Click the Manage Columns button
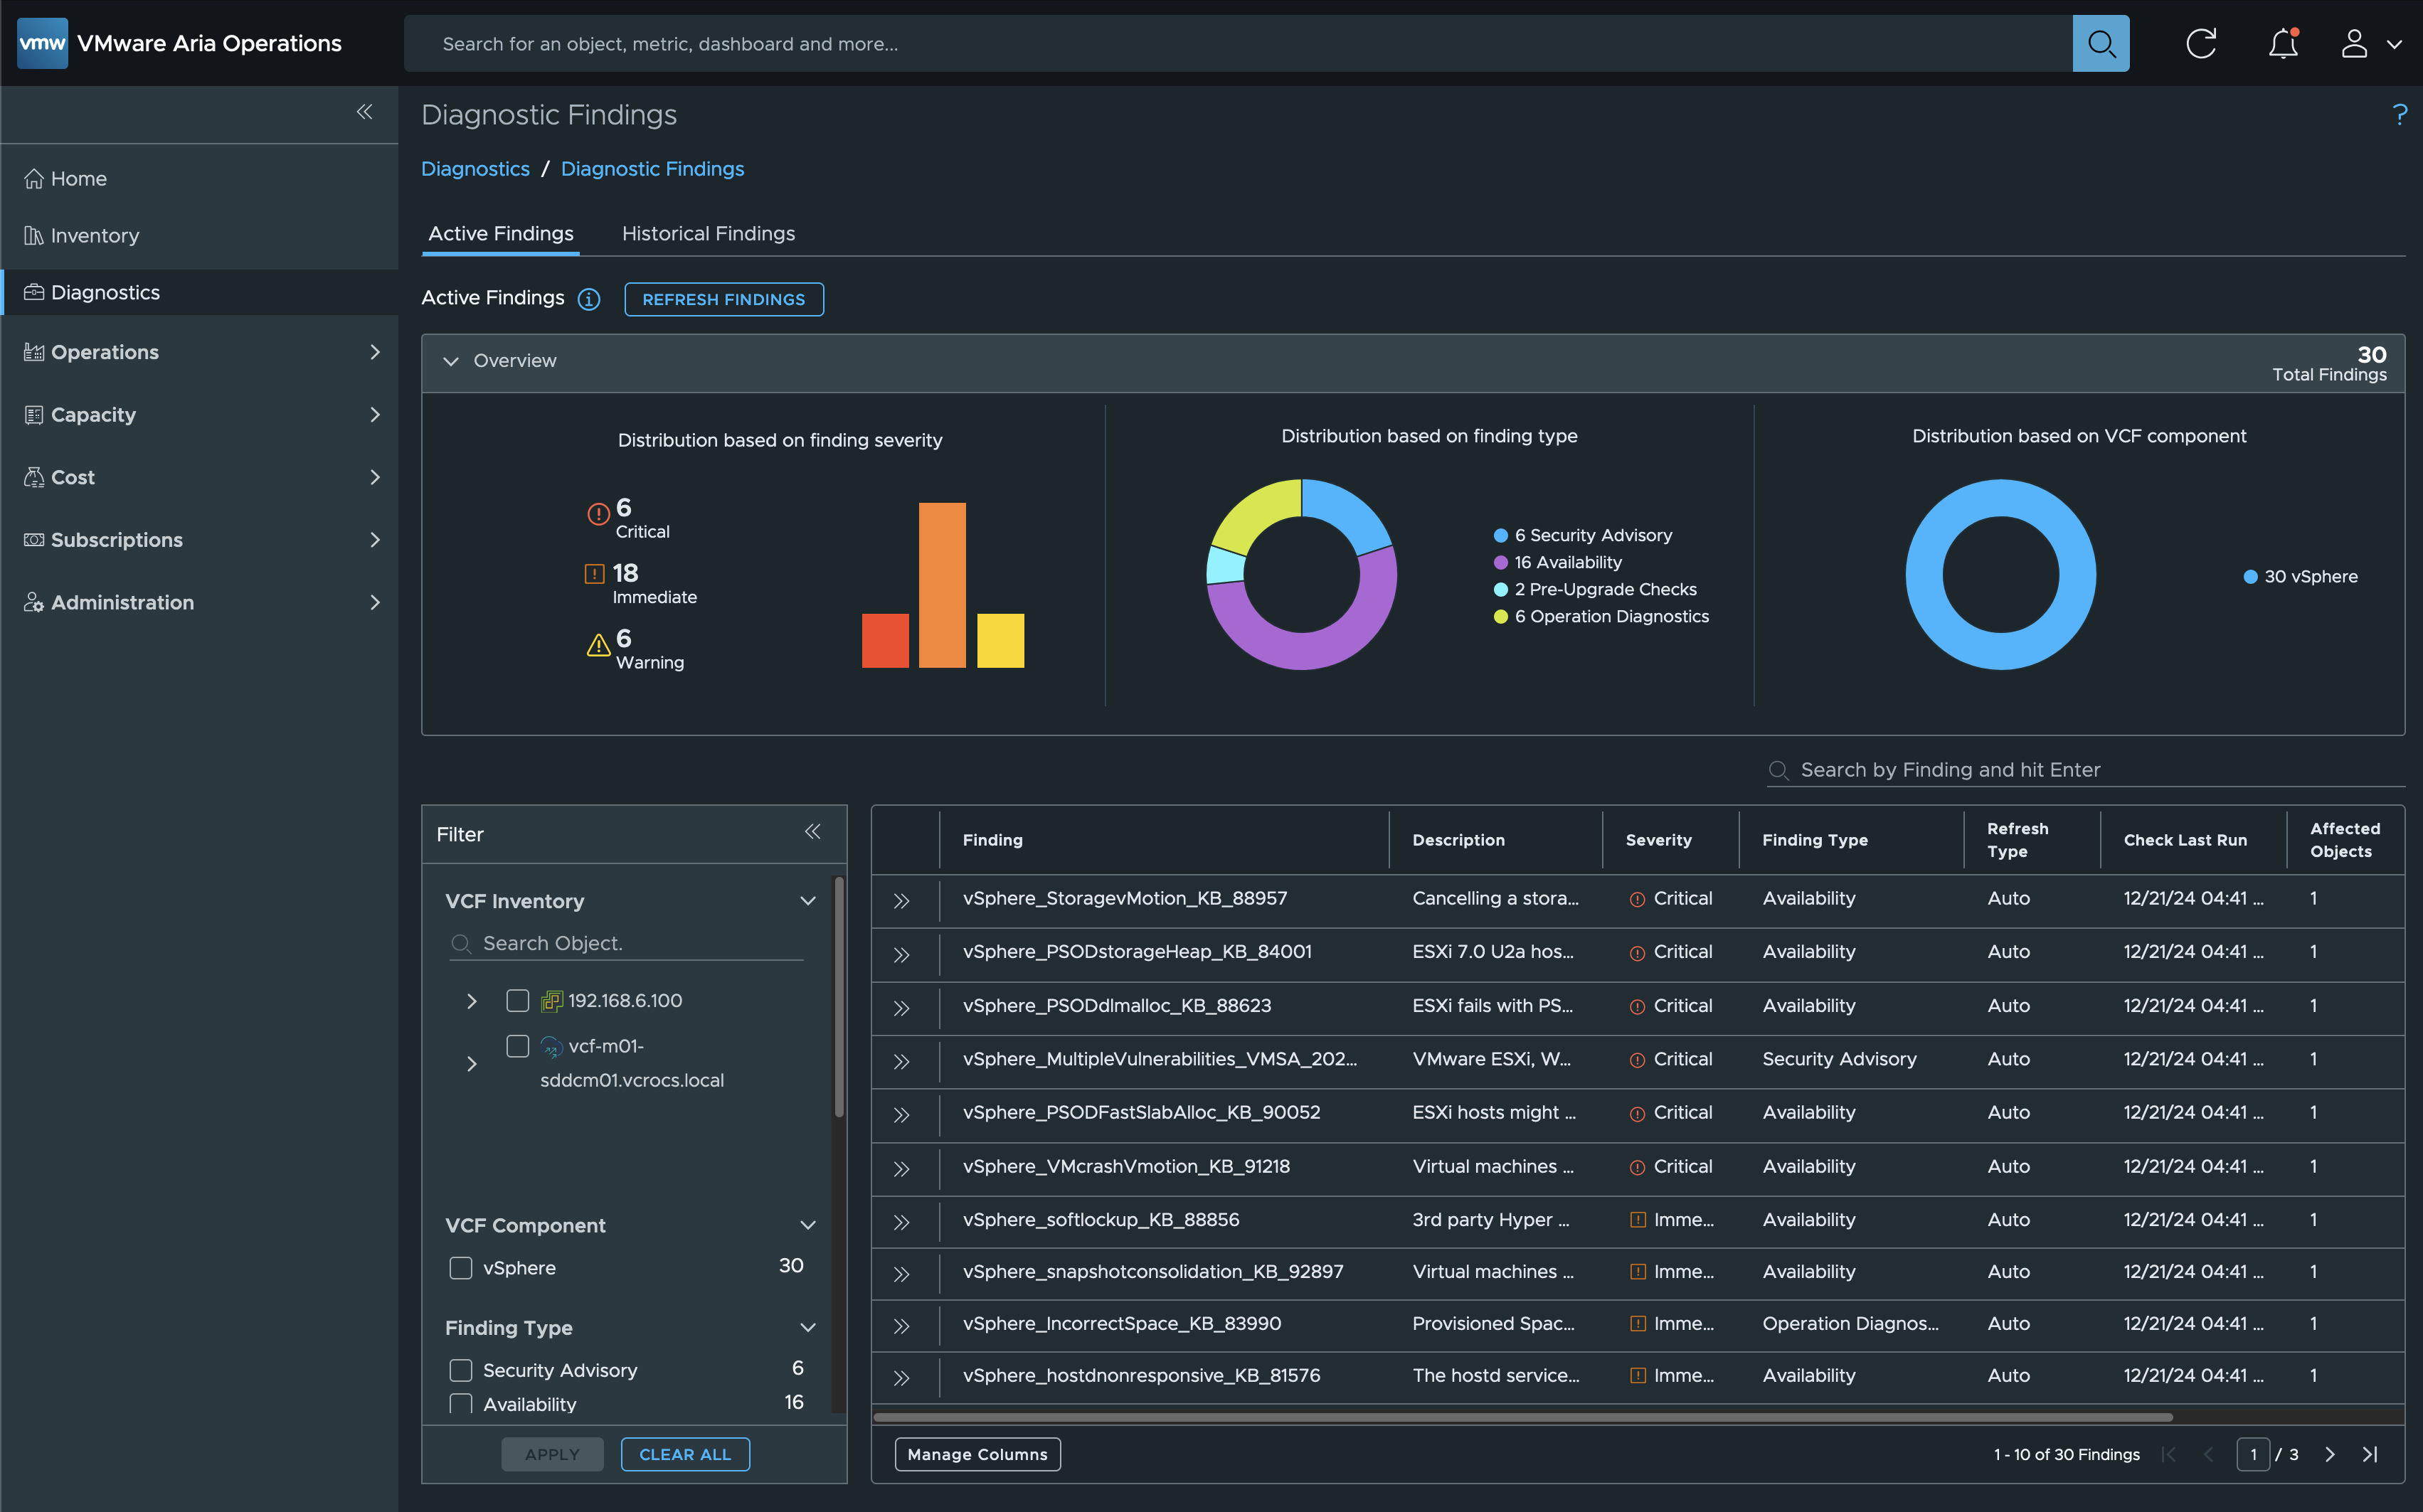 (977, 1454)
